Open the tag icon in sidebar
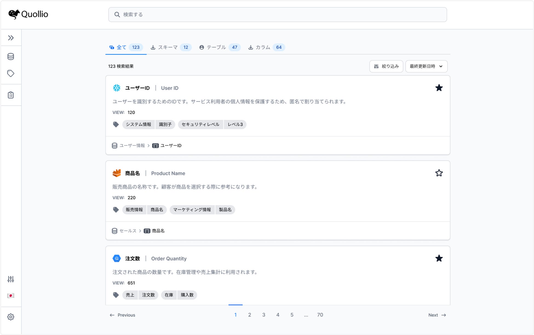This screenshot has height=335, width=534. click(x=11, y=73)
